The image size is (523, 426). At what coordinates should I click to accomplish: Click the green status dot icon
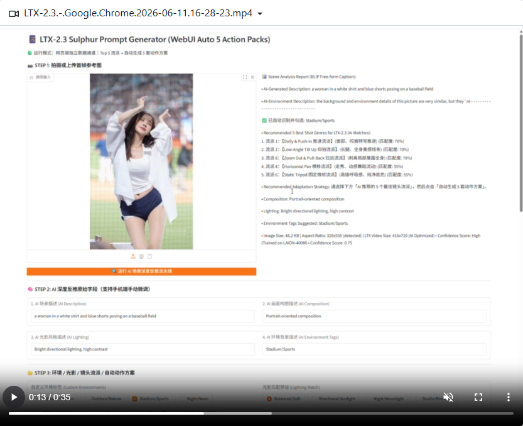(x=30, y=53)
